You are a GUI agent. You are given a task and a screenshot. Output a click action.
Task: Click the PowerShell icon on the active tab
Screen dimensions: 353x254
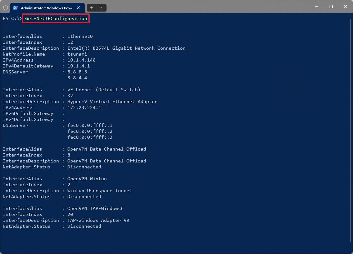click(15, 7)
